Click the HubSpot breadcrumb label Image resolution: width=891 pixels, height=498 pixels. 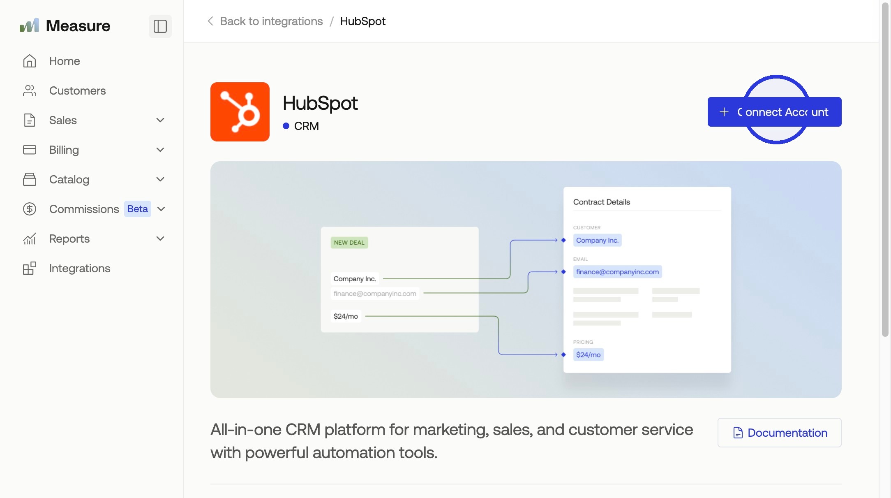362,21
